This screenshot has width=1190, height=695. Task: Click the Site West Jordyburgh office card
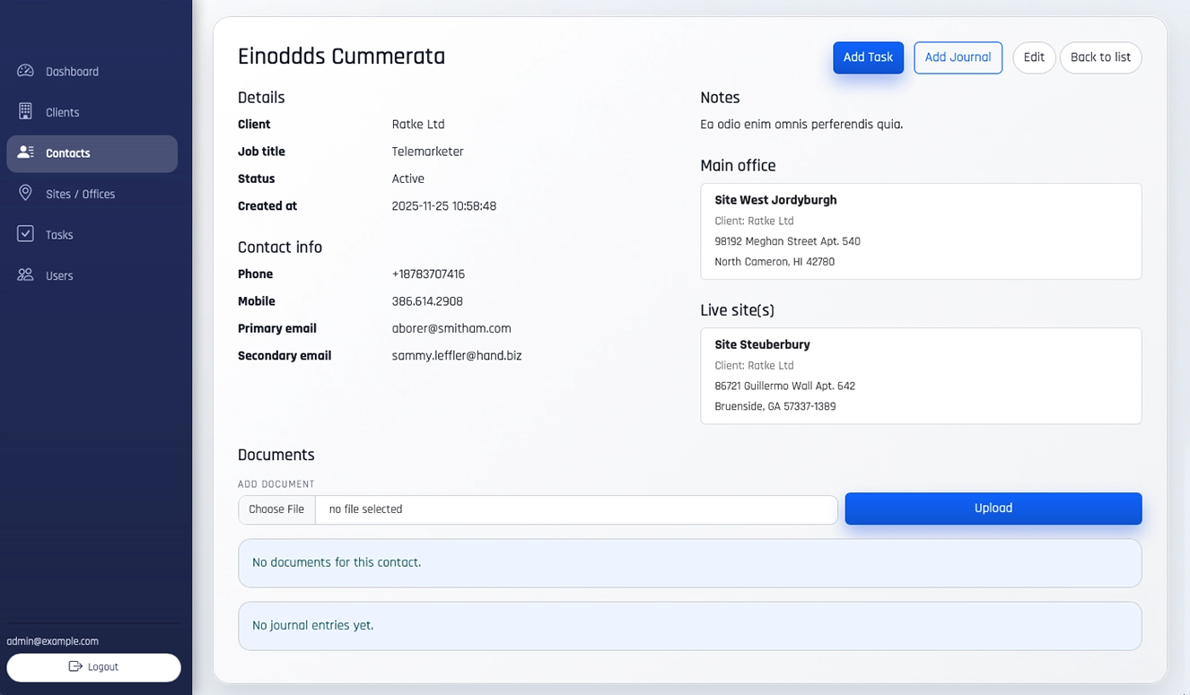click(x=920, y=230)
